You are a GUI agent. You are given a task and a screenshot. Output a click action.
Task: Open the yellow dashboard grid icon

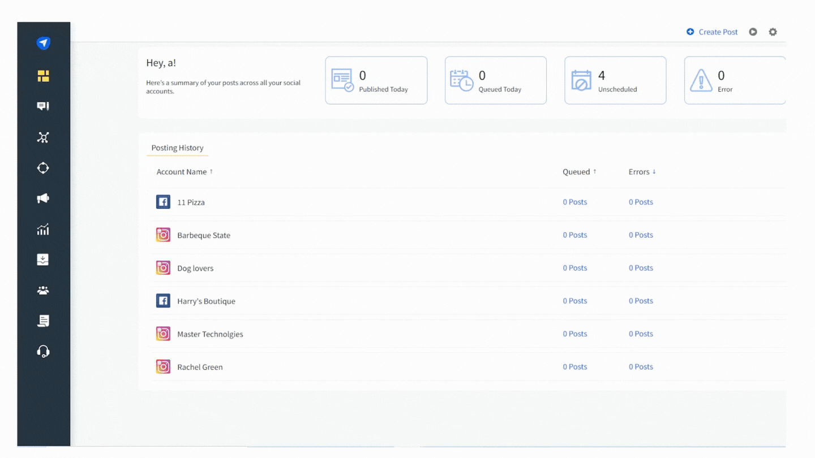point(44,76)
